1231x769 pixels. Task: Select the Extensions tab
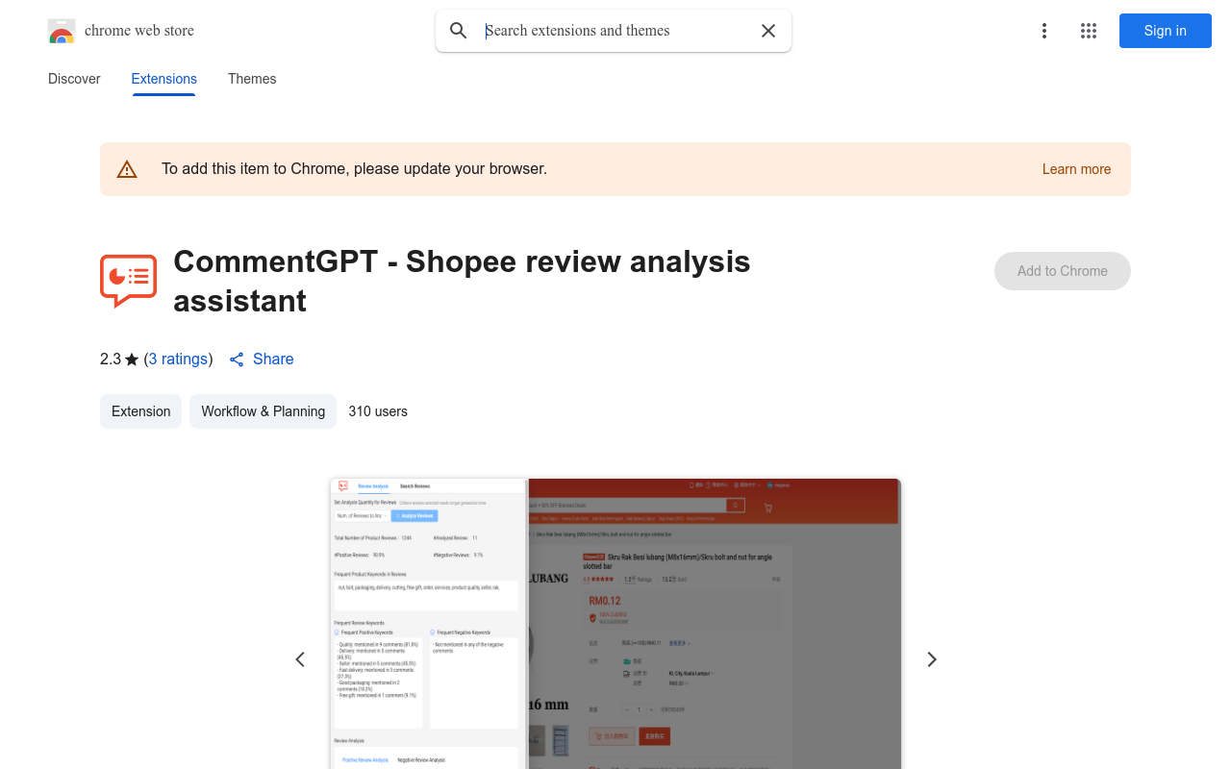click(164, 79)
